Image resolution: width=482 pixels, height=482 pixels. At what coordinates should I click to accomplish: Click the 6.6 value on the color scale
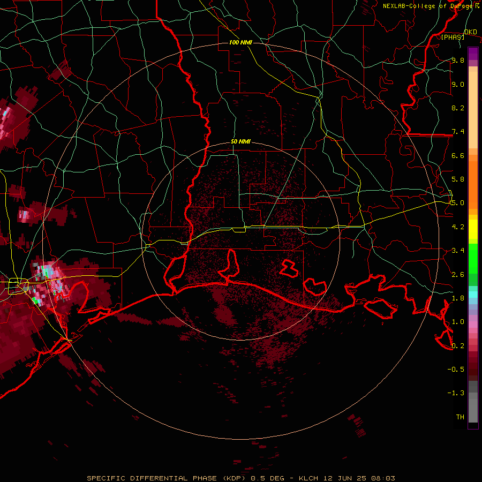(x=458, y=155)
